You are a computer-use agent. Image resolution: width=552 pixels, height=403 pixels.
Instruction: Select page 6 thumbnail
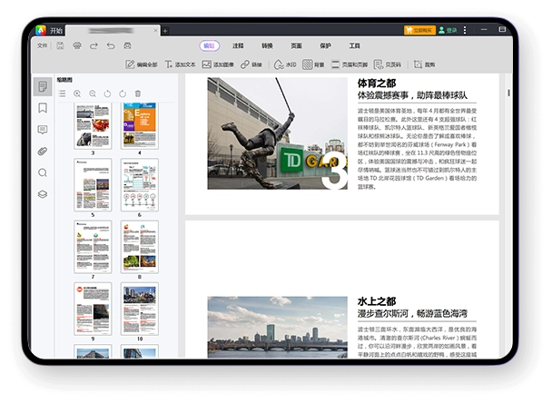point(140,185)
